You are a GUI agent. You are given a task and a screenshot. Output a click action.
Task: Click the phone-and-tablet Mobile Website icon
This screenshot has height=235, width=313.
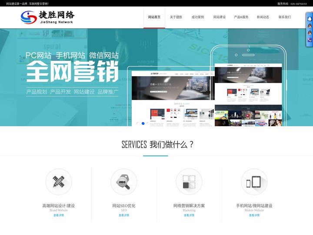pos(254,181)
